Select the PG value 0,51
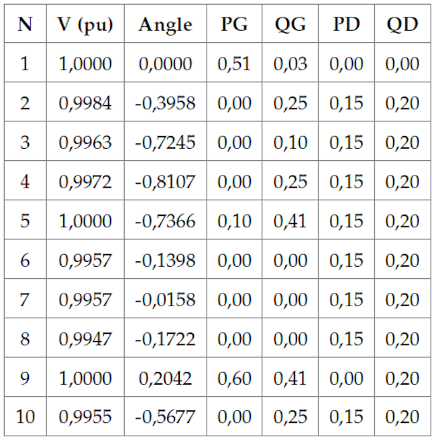This screenshot has width=436, height=441. tap(234, 64)
